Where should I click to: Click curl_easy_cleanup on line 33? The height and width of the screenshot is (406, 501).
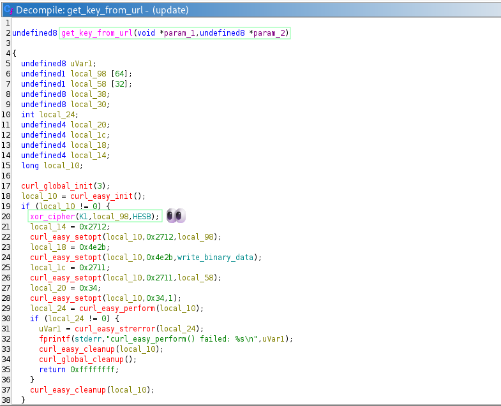(77, 349)
